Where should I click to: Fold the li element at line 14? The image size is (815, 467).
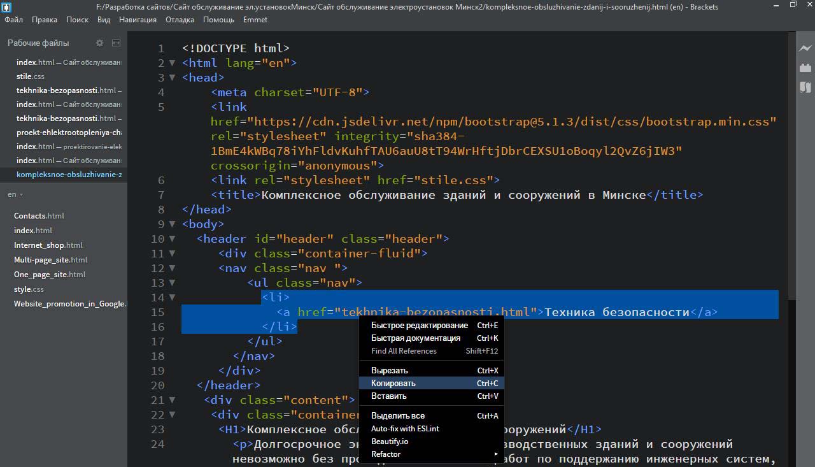[172, 298]
